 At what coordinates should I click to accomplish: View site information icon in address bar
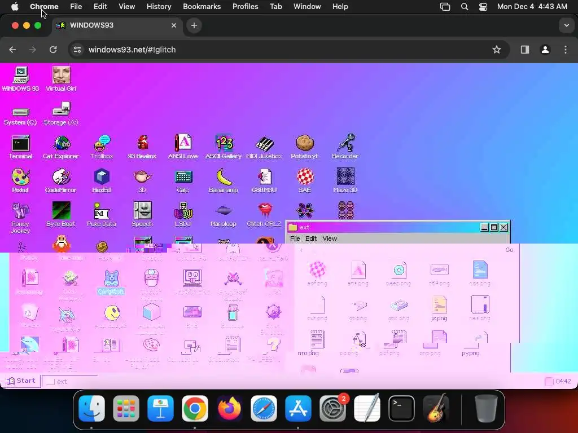point(77,50)
